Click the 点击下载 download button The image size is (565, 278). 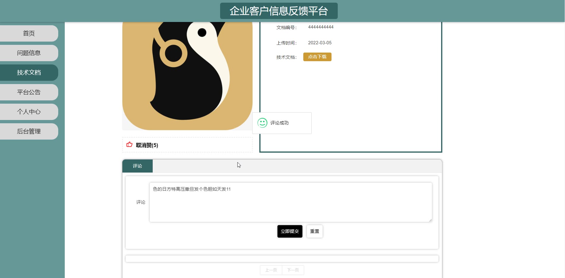pos(317,57)
